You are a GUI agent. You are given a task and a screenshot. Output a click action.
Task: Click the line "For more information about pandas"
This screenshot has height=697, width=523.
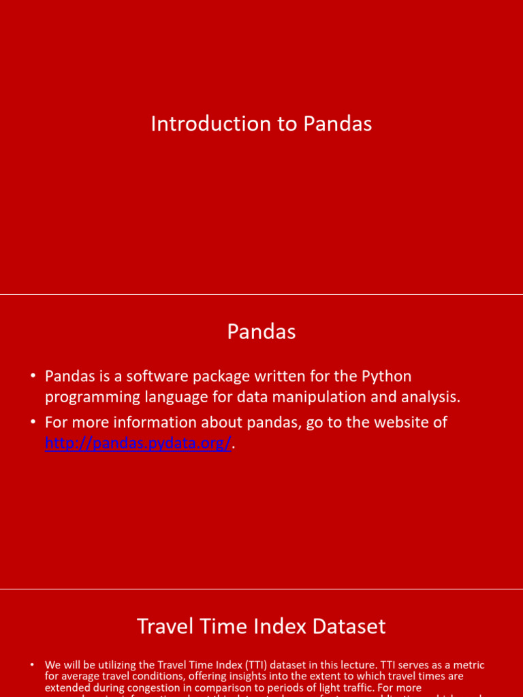click(246, 423)
